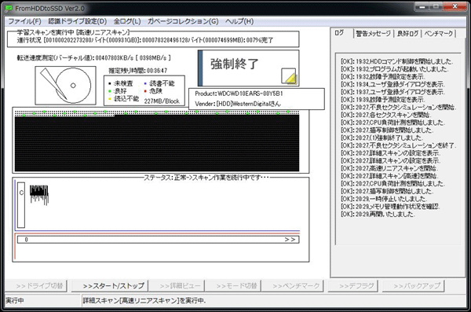Click the 強制終了 force-quit button
The height and width of the screenshot is (312, 471).
248,68
